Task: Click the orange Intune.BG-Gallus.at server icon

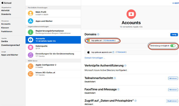Action: click(x=31, y=74)
